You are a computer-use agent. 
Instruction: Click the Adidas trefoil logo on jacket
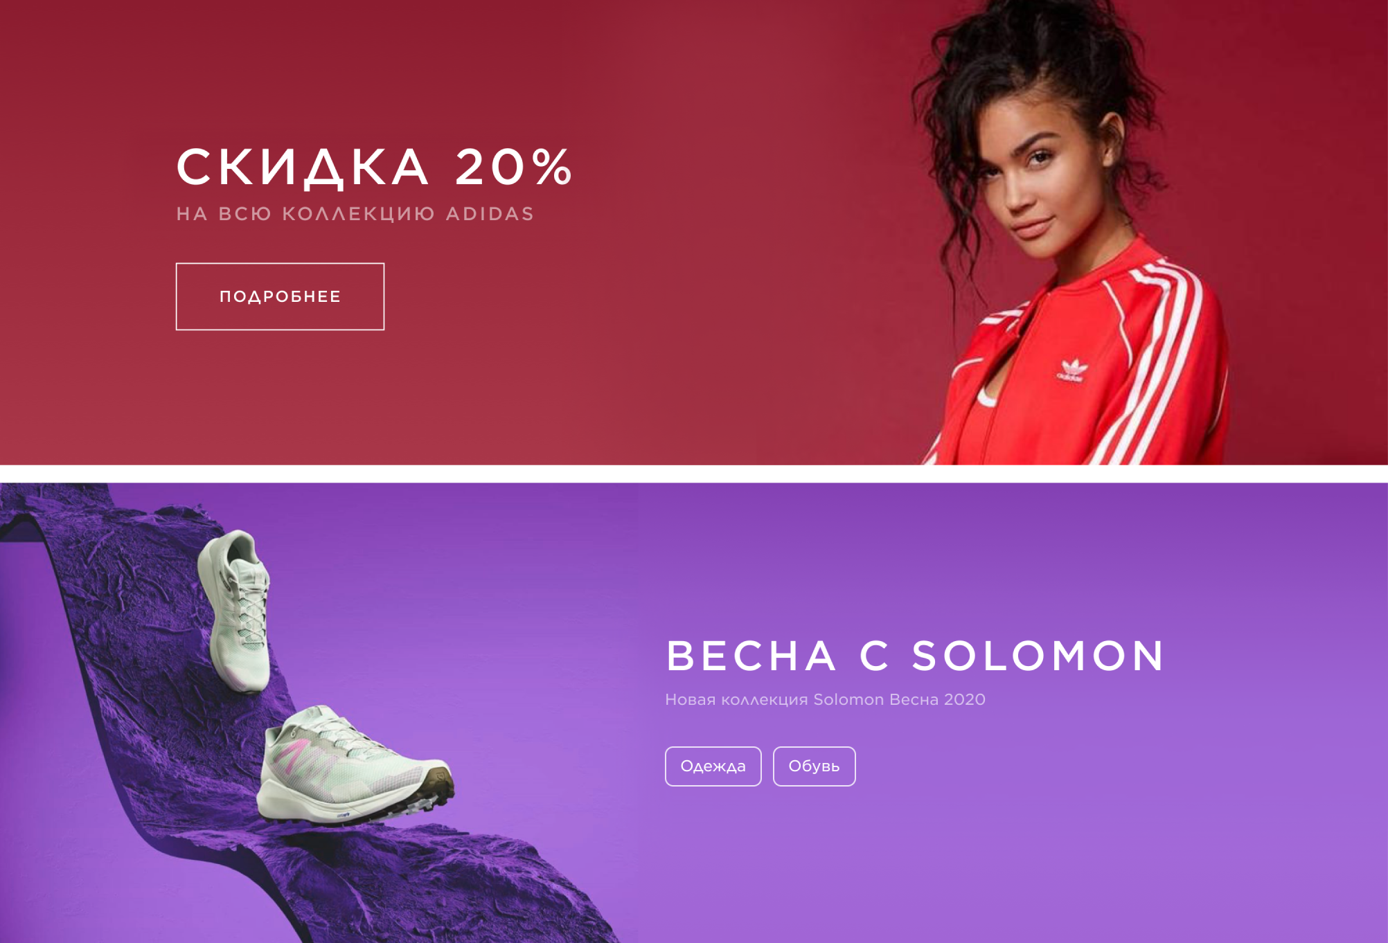[1071, 370]
